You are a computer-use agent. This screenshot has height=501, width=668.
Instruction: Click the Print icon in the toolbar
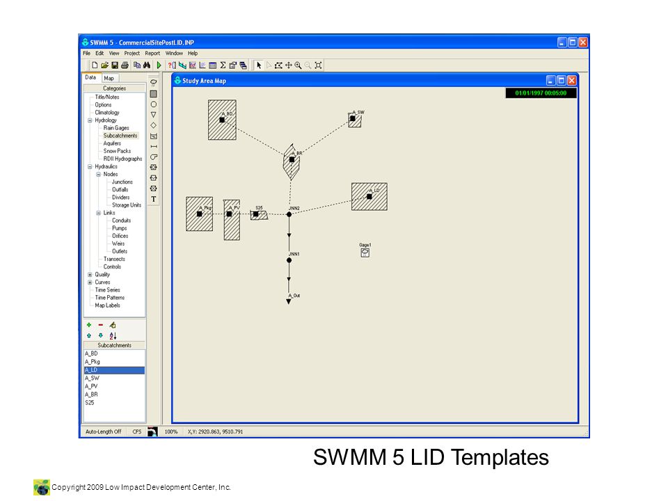tap(125, 65)
